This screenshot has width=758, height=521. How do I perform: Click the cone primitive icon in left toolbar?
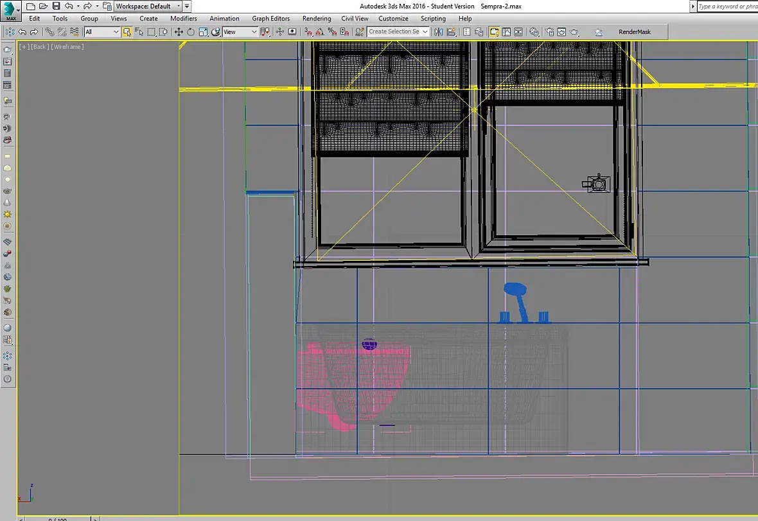pyautogui.click(x=7, y=202)
